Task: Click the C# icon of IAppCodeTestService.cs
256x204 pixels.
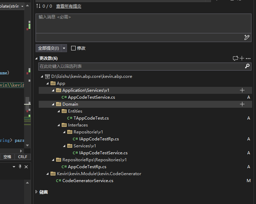Action: click(75, 153)
